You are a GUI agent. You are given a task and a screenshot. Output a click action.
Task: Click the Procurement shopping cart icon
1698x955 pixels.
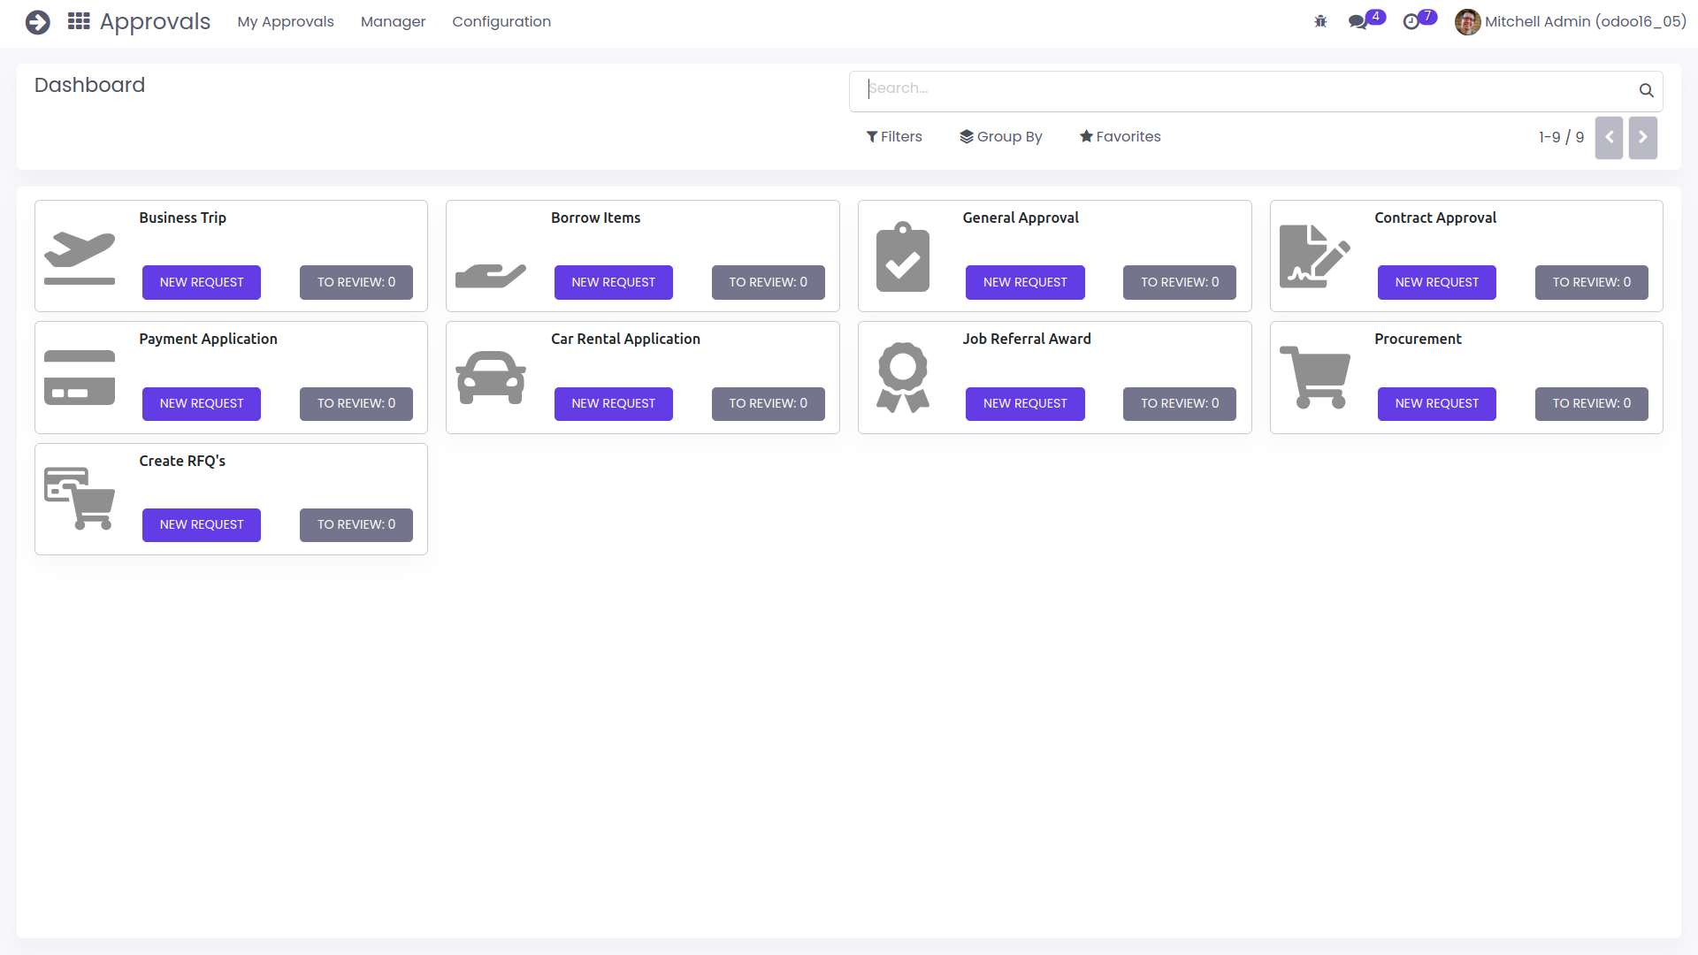point(1314,378)
